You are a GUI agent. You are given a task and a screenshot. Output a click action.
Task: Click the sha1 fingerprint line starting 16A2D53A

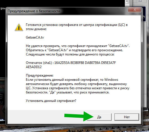click(x=71, y=63)
